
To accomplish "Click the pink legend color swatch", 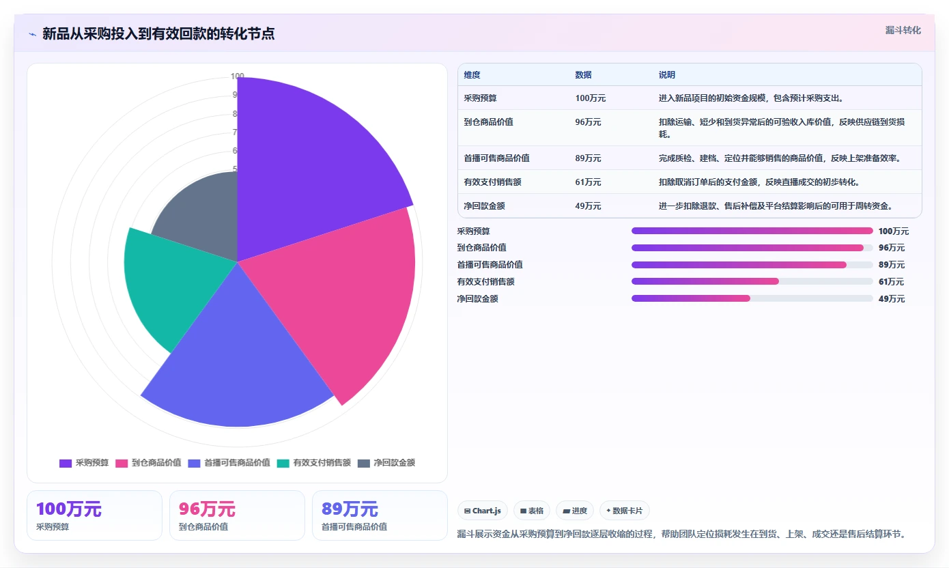I will 122,463.
